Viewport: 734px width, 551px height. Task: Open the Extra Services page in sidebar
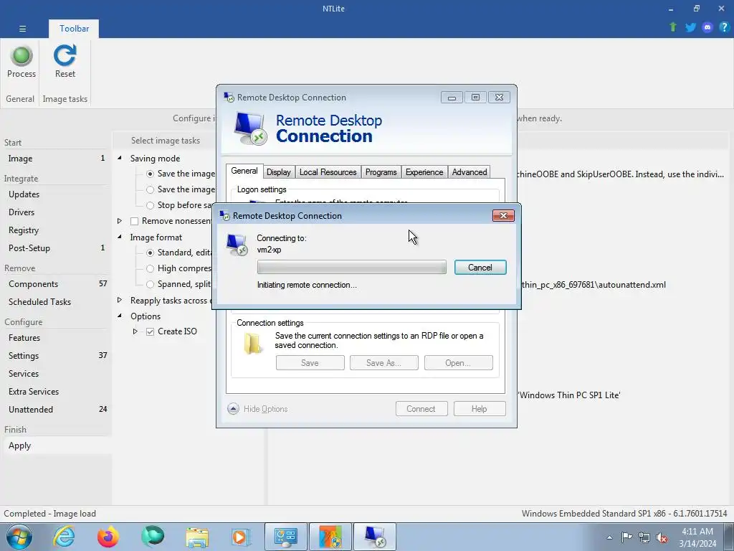[56, 392]
